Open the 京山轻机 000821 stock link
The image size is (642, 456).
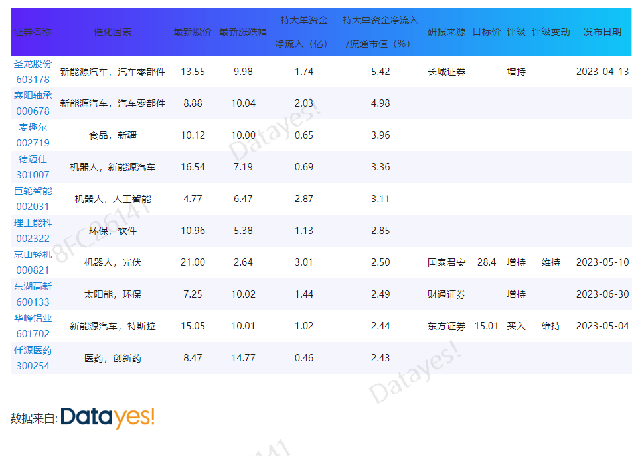pos(33,262)
